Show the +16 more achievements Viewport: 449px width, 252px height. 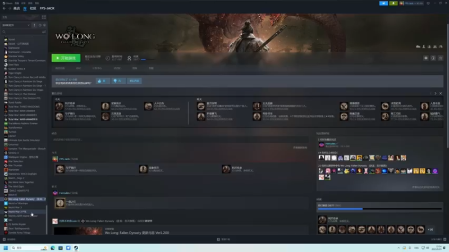(x=430, y=230)
